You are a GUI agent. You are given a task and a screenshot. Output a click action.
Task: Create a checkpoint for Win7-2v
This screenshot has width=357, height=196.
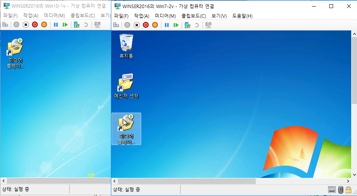click(x=188, y=25)
